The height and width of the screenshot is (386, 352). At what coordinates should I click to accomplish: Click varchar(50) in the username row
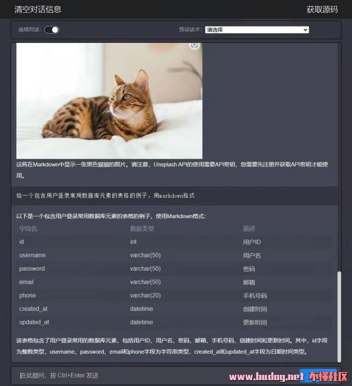(x=145, y=255)
